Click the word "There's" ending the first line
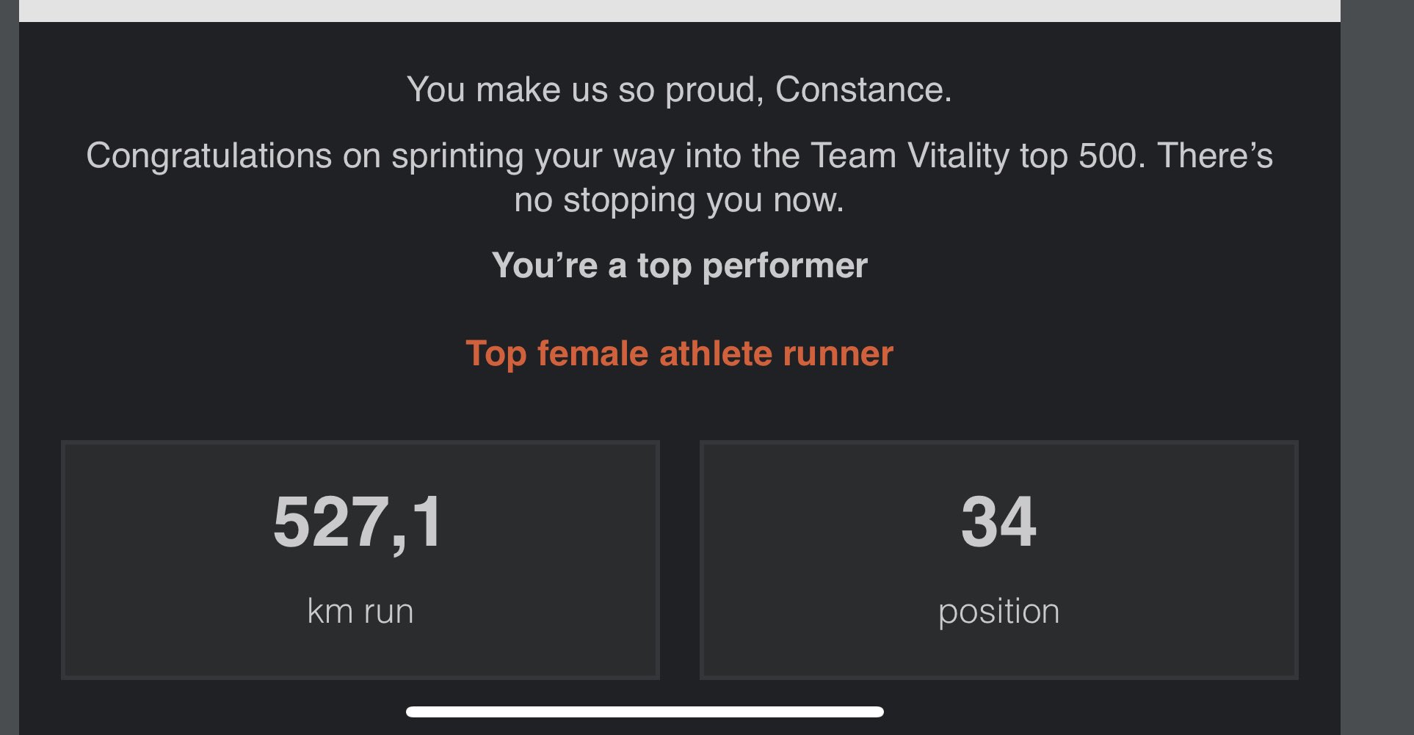Screen dimensions: 1414x735 click(1215, 156)
